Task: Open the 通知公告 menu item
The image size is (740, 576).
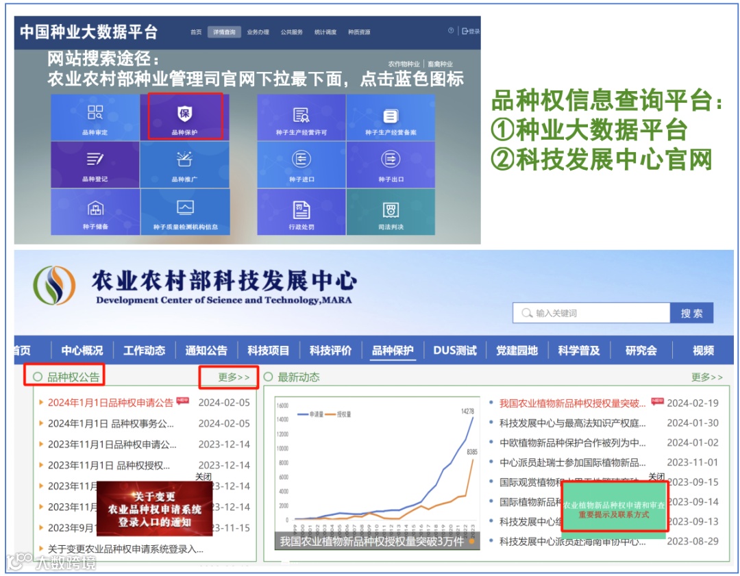Action: (x=206, y=351)
